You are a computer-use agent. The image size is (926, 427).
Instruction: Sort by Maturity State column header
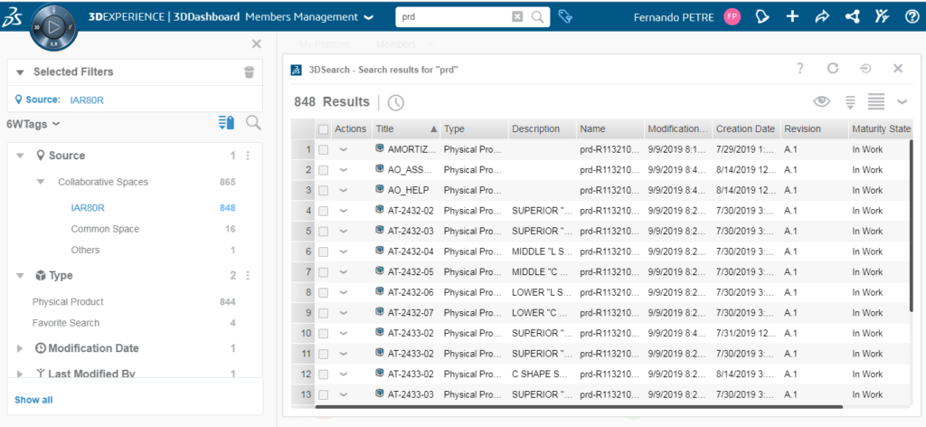tap(881, 128)
